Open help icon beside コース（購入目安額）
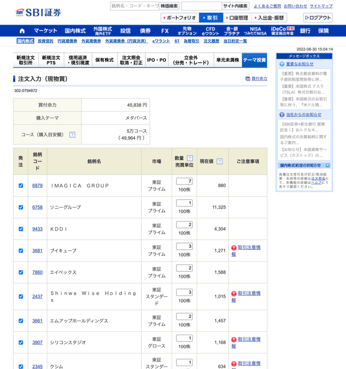Image resolution: width=346 pixels, height=369 pixels. pos(72,135)
